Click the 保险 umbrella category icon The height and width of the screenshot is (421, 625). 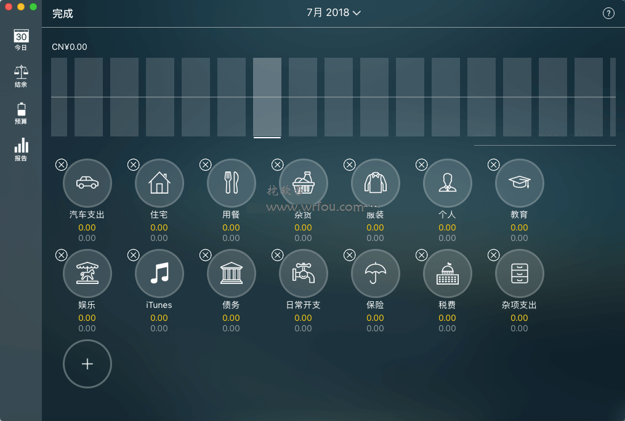pyautogui.click(x=375, y=273)
